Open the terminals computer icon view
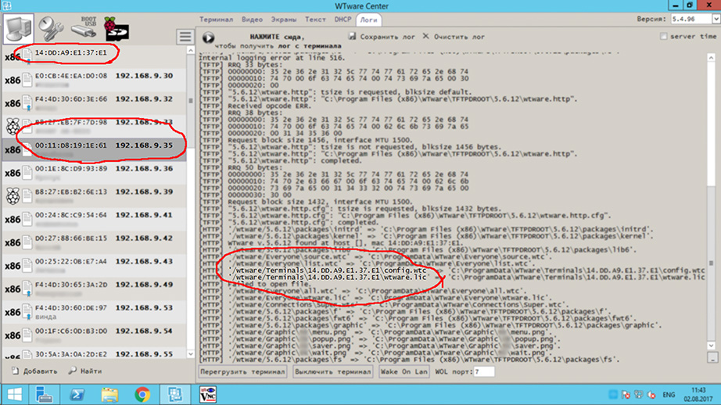The width and height of the screenshot is (721, 405). [x=19, y=29]
